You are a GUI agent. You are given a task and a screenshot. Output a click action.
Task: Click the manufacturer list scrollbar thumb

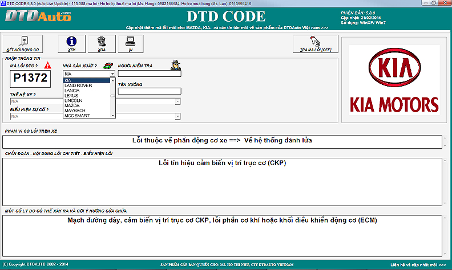point(112,96)
